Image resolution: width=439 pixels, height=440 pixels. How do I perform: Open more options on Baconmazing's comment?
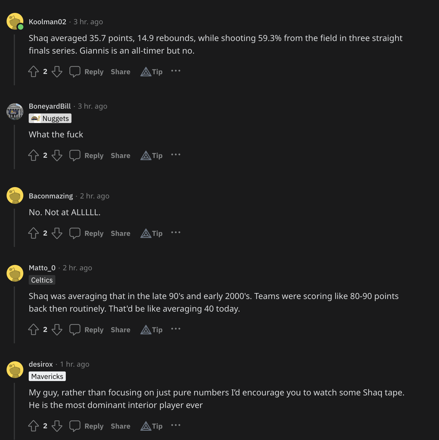(x=176, y=233)
